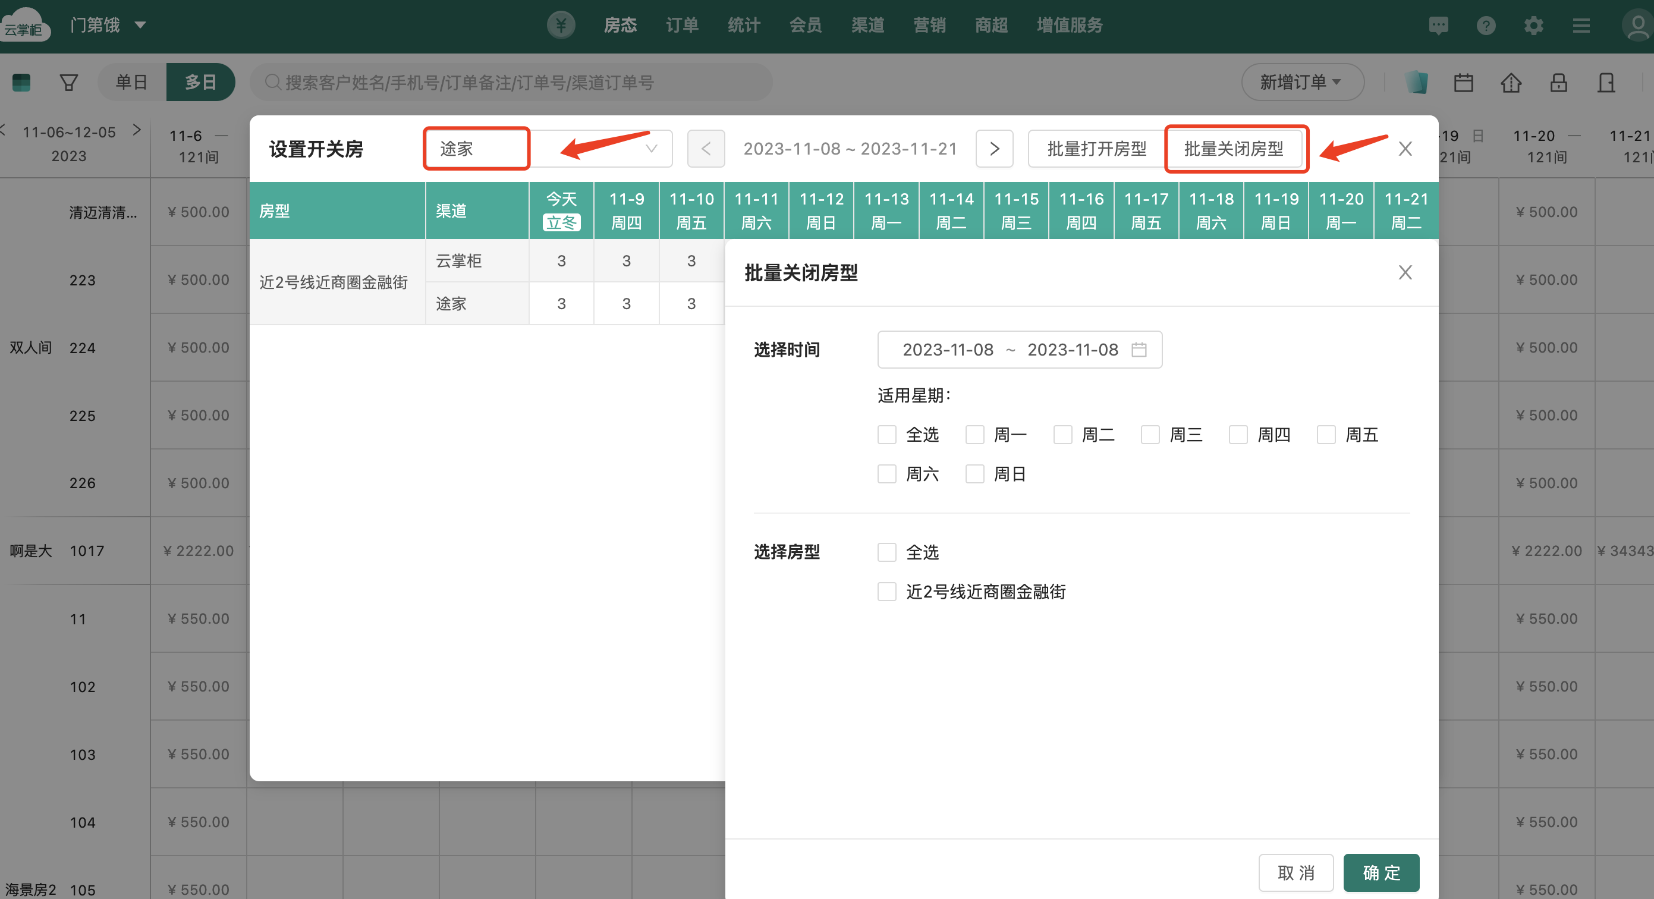Image resolution: width=1654 pixels, height=899 pixels.
Task: Open settings gear icon
Action: [1533, 26]
